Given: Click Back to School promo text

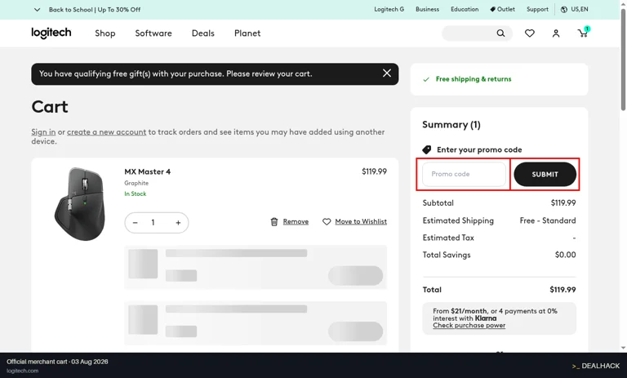Looking at the screenshot, I should tap(95, 10).
